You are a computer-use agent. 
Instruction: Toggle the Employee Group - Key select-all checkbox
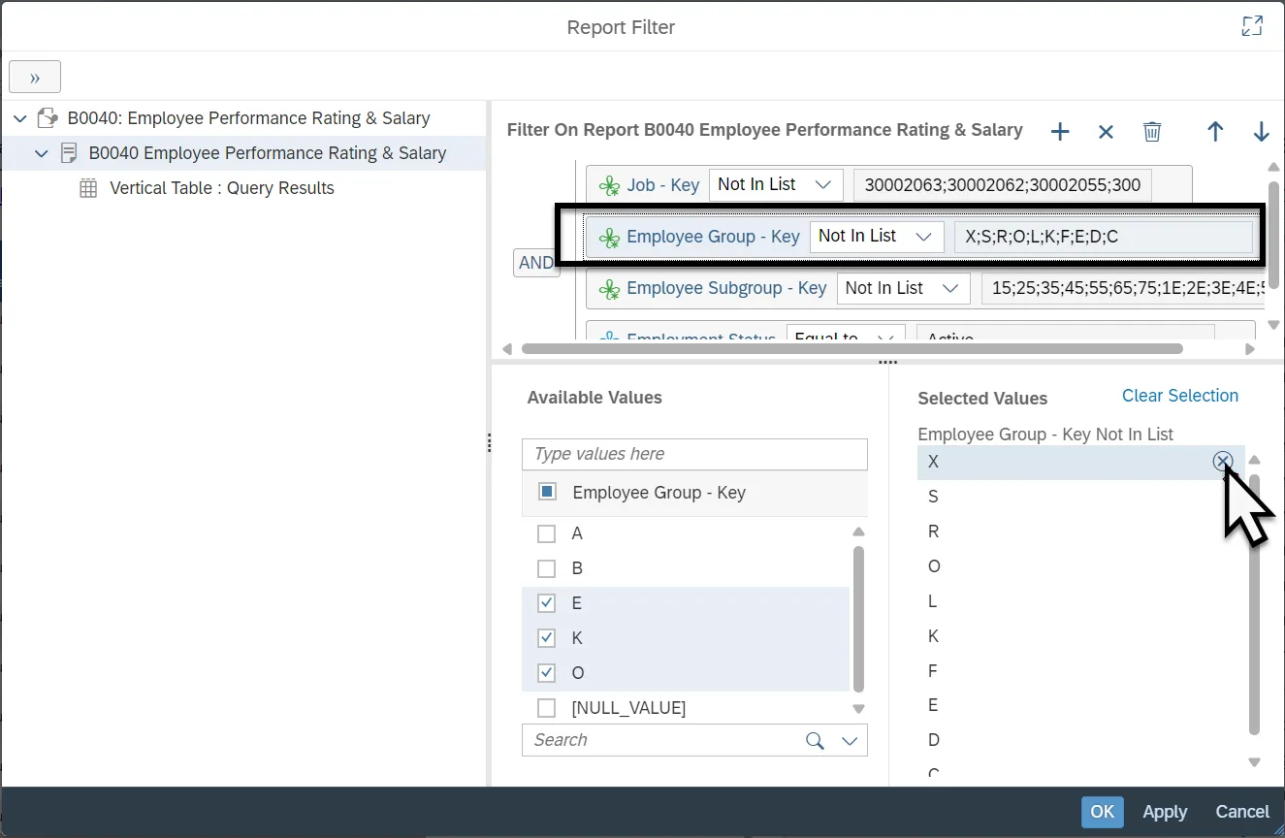pos(547,492)
